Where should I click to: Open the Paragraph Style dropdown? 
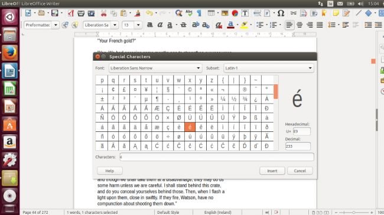(56, 25)
